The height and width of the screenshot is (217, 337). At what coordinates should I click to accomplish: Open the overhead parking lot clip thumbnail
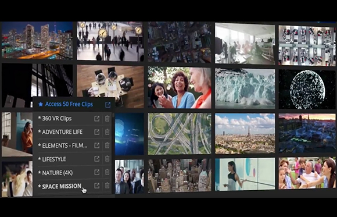point(307,45)
